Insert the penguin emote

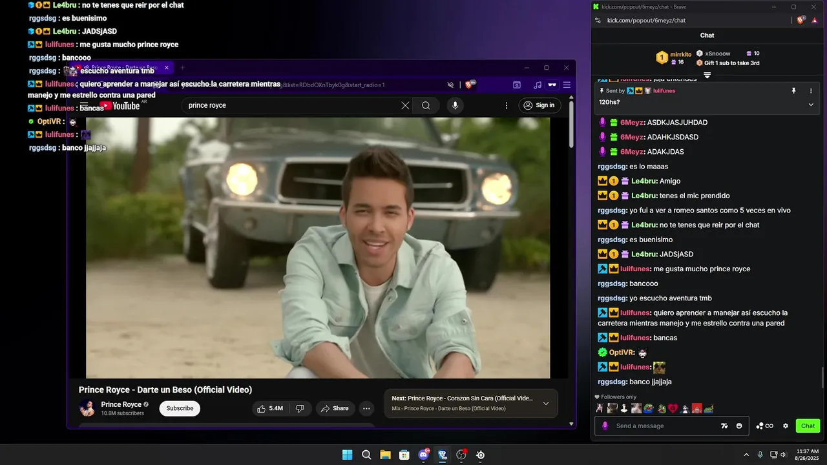pos(686,408)
